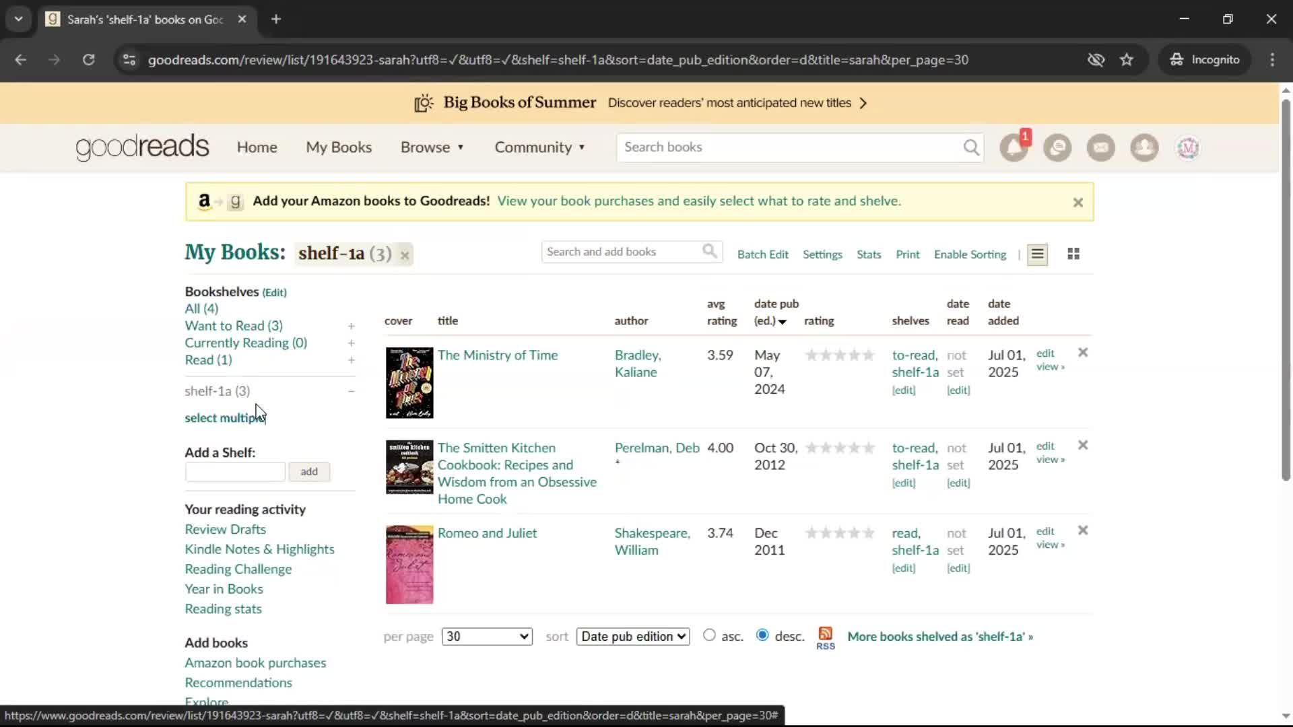Go to Home in navigation
1293x727 pixels.
[x=257, y=147]
